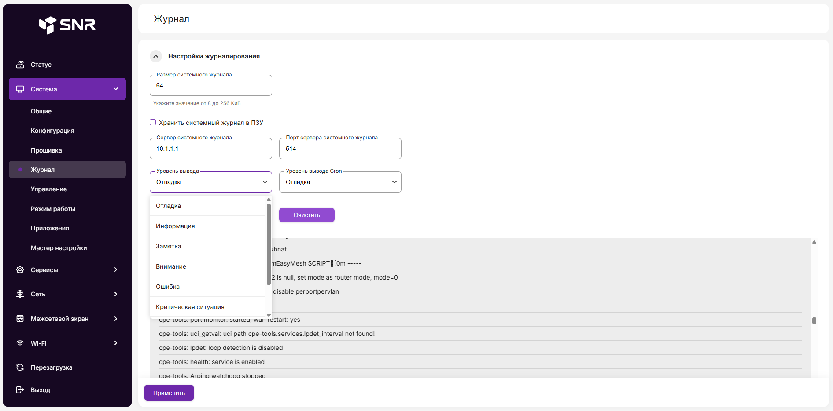Enable storing system log in ROM checkbox
Viewport: 833px width, 411px height.
point(153,123)
